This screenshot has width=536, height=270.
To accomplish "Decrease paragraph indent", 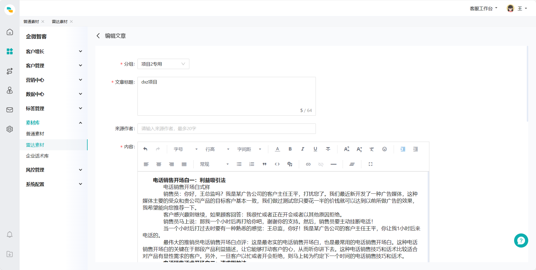I will tap(416, 149).
